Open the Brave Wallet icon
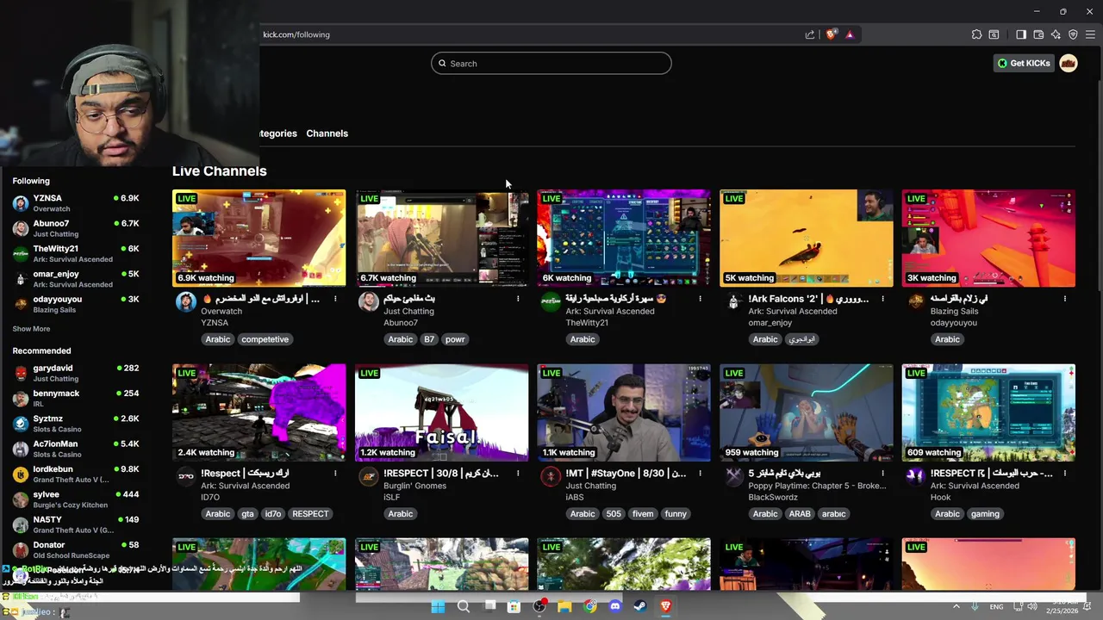Image resolution: width=1103 pixels, height=620 pixels. click(x=1038, y=34)
